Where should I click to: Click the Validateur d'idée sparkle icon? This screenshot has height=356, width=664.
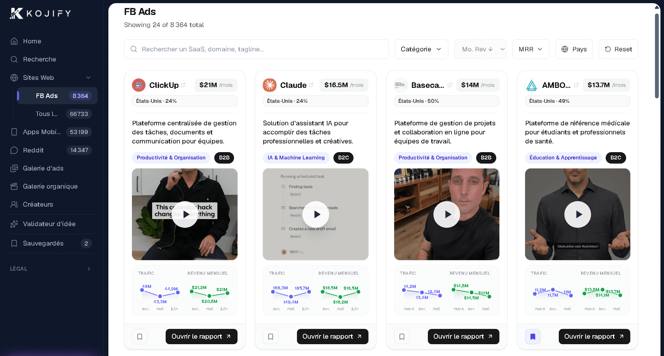[x=14, y=224]
